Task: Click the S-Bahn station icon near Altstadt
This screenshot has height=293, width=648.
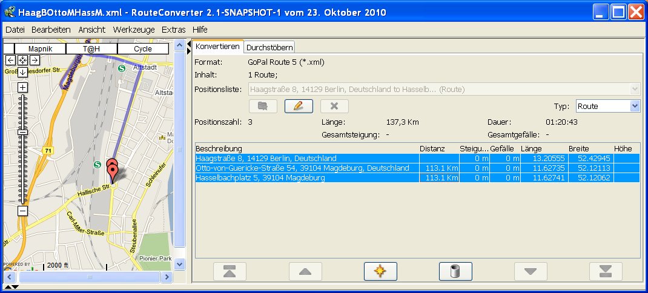Action: pyautogui.click(x=122, y=68)
